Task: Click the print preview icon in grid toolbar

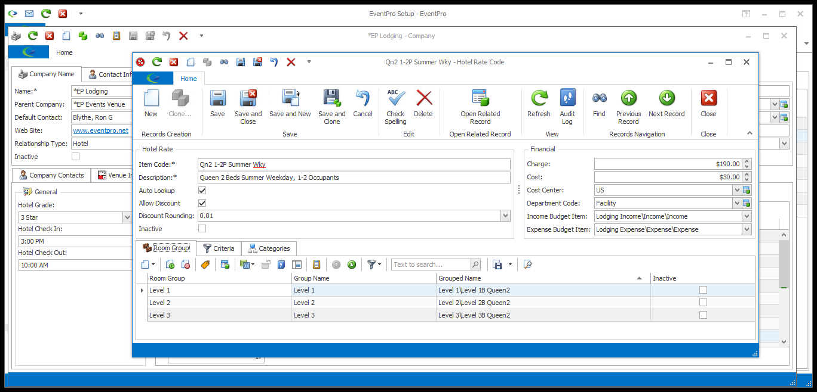Action: 527,265
